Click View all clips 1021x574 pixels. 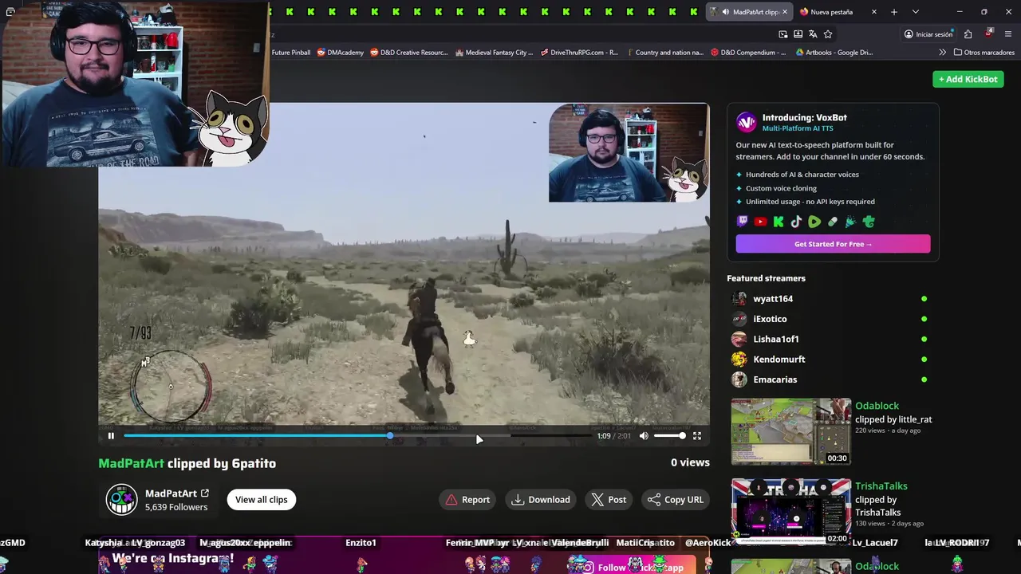tap(261, 500)
